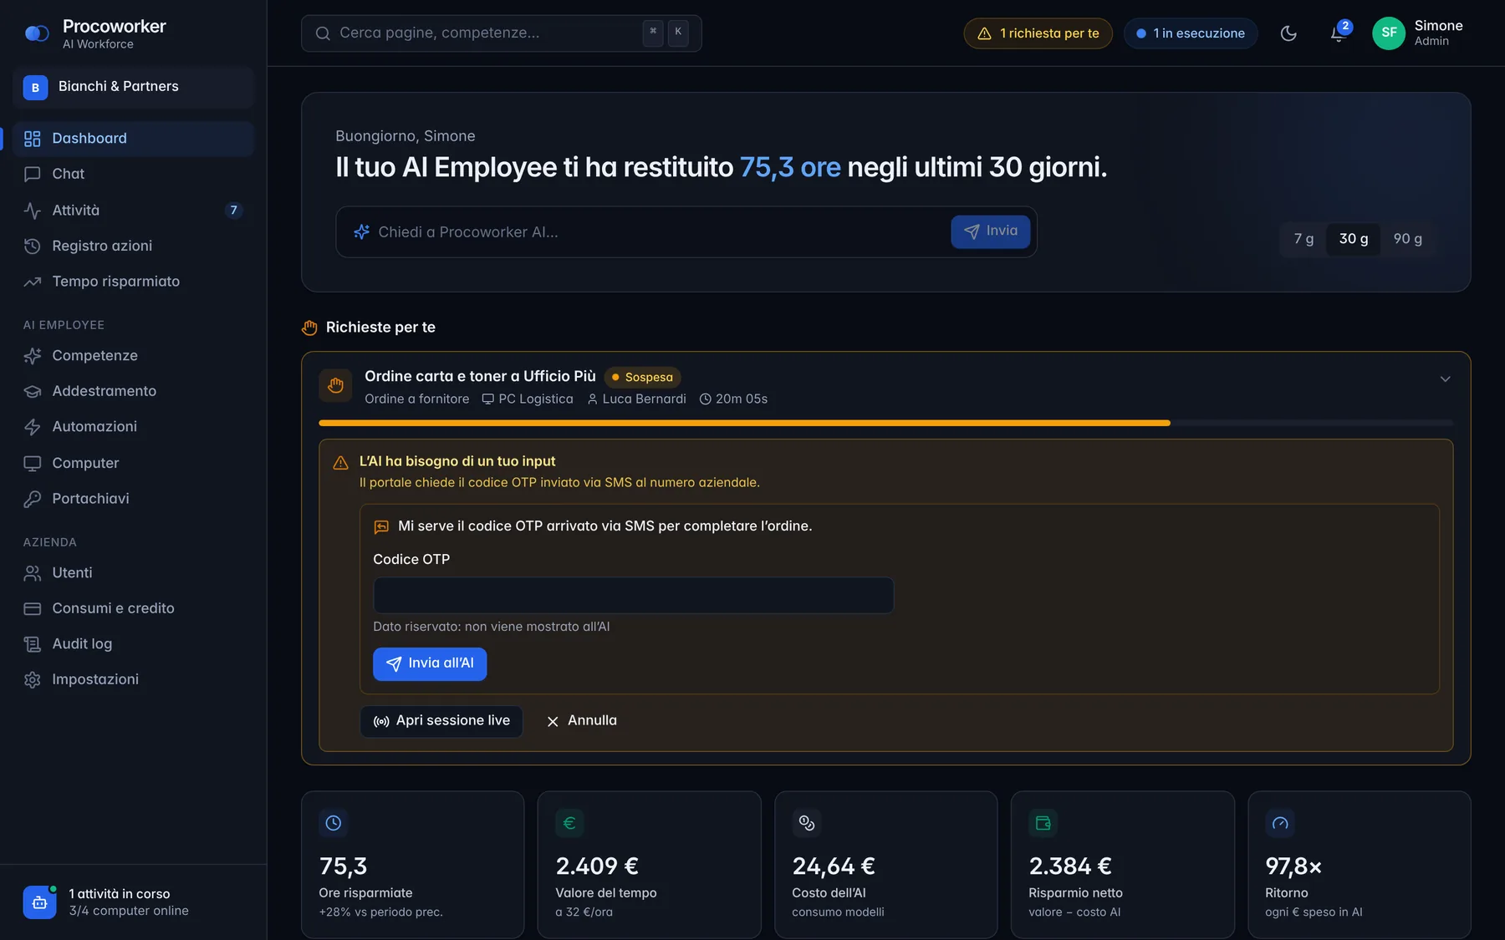Open Competenze section
Image resolution: width=1505 pixels, height=940 pixels.
[x=133, y=356]
